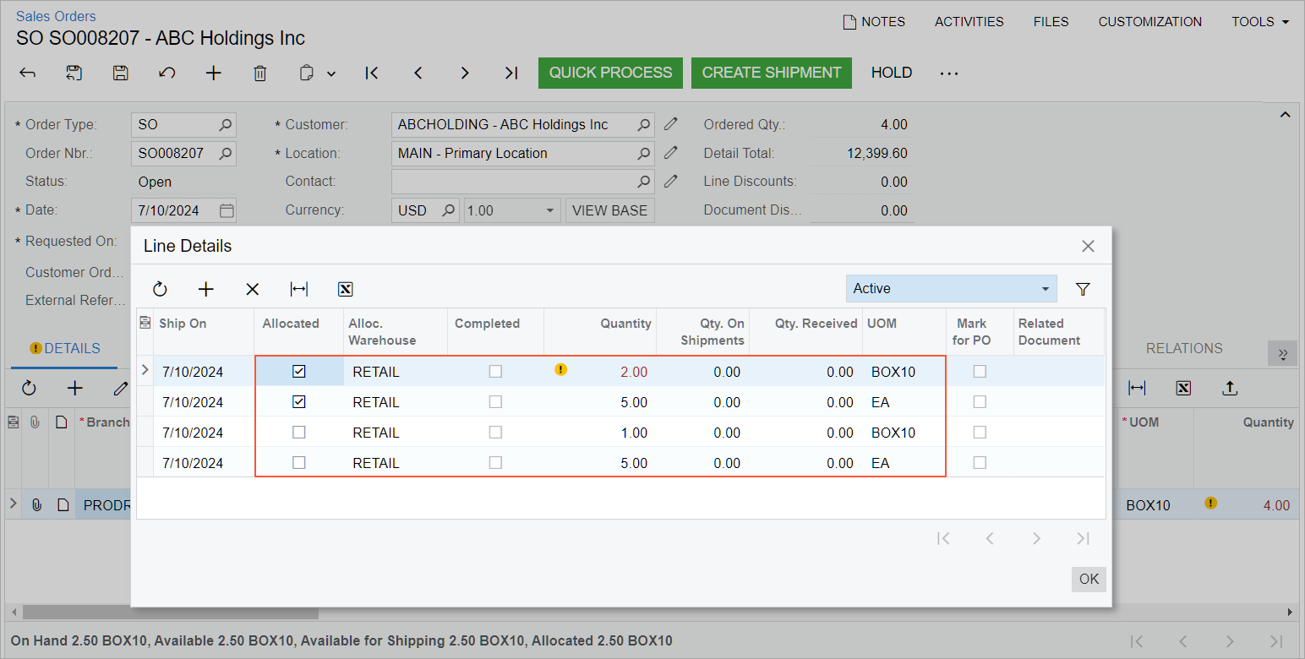This screenshot has height=659, width=1305.
Task: Close the Line Details dialog
Action: [x=1089, y=246]
